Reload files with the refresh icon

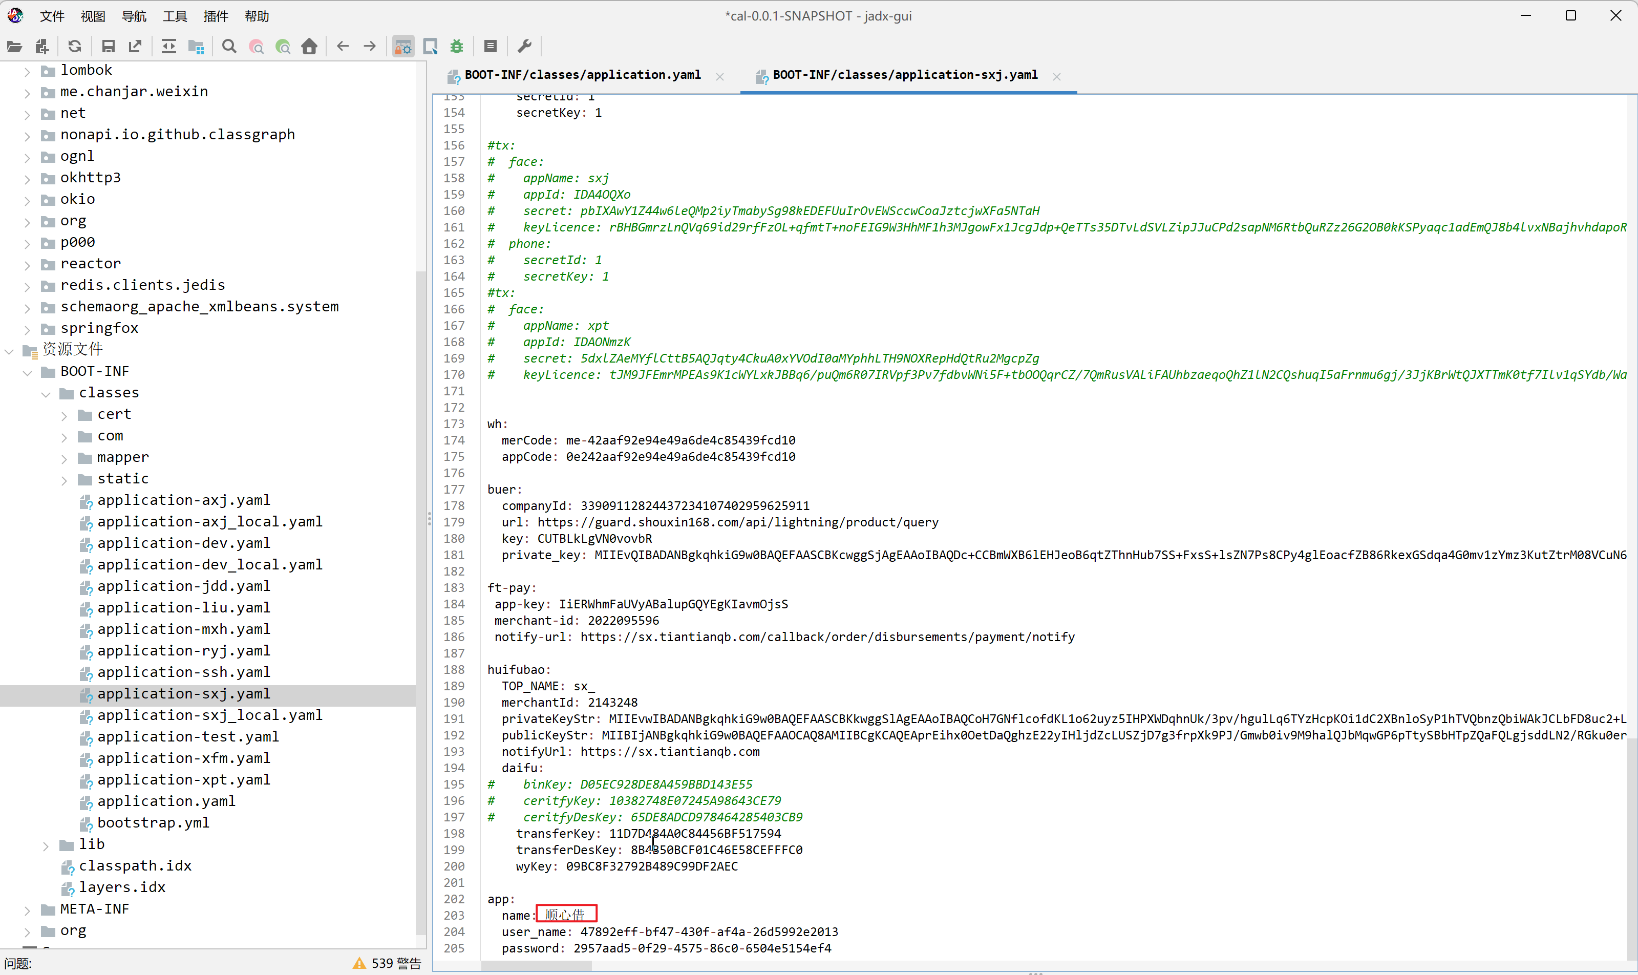click(75, 46)
